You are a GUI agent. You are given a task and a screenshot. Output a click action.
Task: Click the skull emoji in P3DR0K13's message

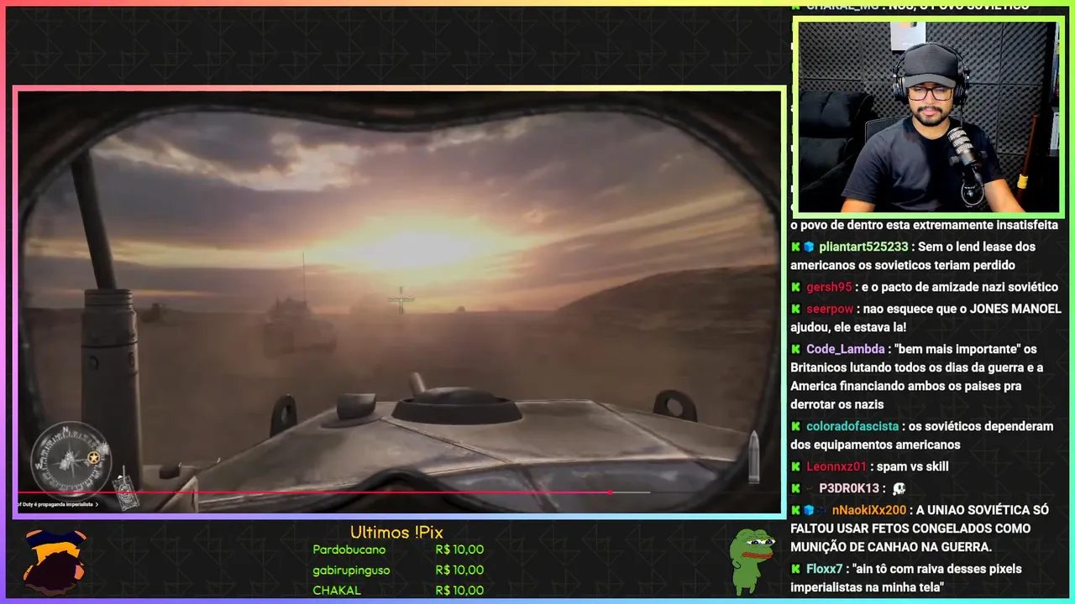(x=898, y=488)
